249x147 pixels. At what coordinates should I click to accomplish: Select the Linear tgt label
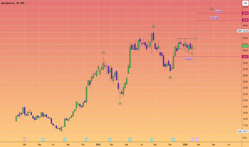coord(214,18)
